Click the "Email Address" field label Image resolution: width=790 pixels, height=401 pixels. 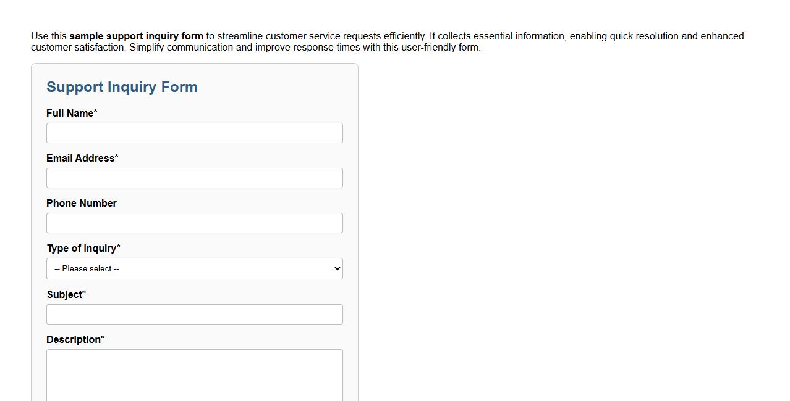click(79, 158)
